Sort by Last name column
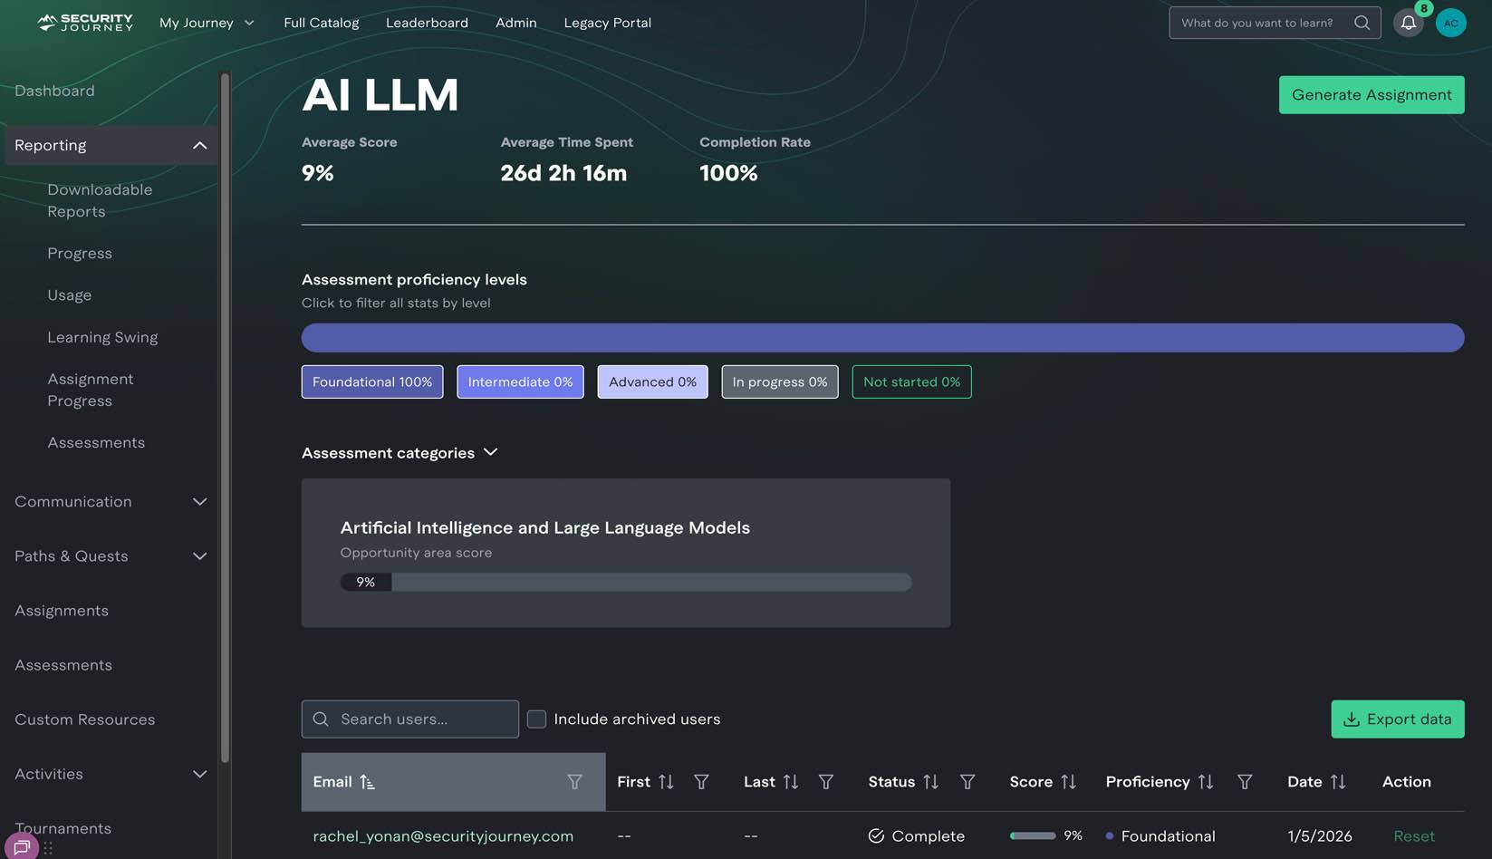Image resolution: width=1492 pixels, height=859 pixels. (x=791, y=782)
